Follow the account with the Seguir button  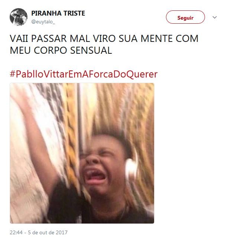pyautogui.click(x=185, y=17)
